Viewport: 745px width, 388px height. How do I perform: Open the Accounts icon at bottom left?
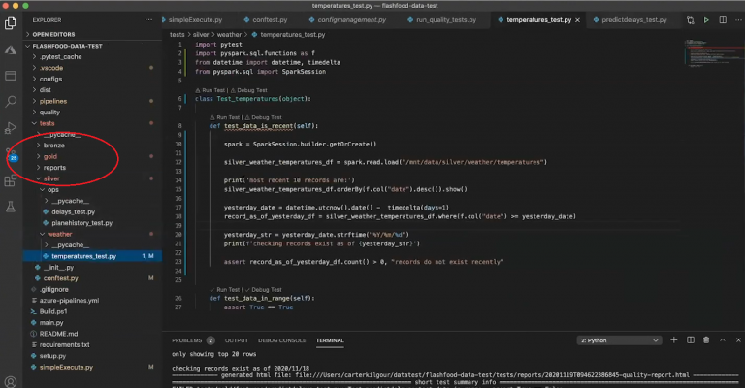(11, 381)
